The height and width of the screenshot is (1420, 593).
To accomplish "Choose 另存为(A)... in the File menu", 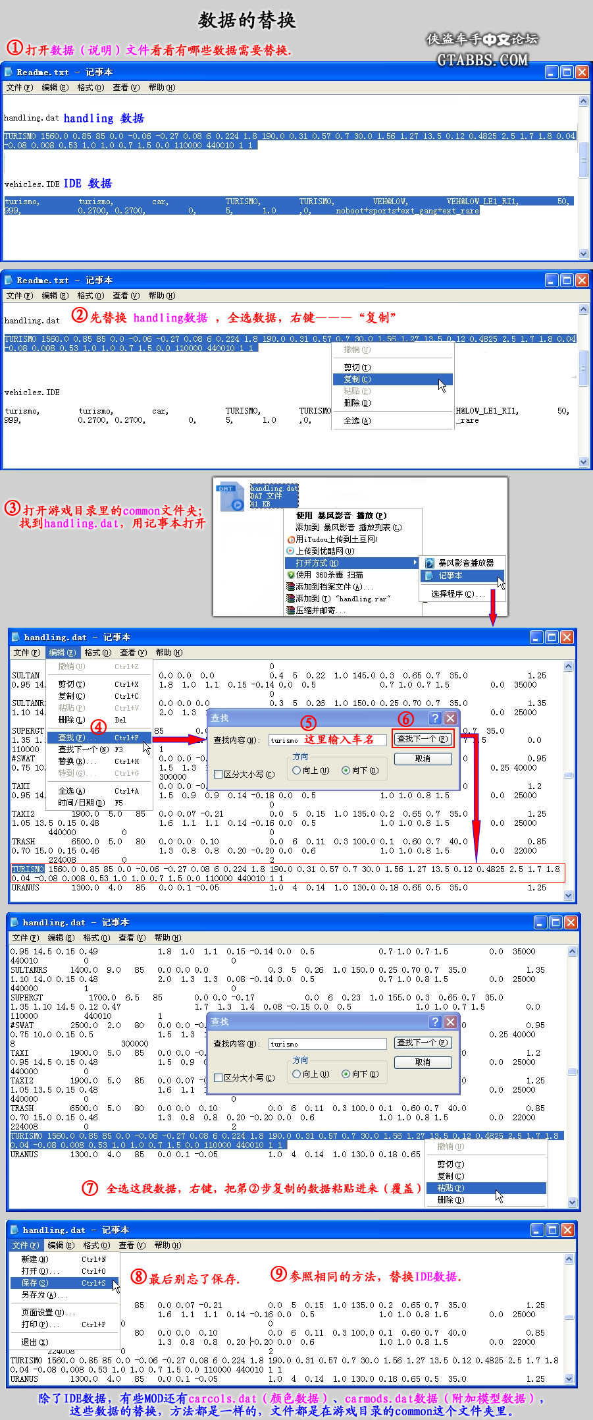I will [x=64, y=1295].
